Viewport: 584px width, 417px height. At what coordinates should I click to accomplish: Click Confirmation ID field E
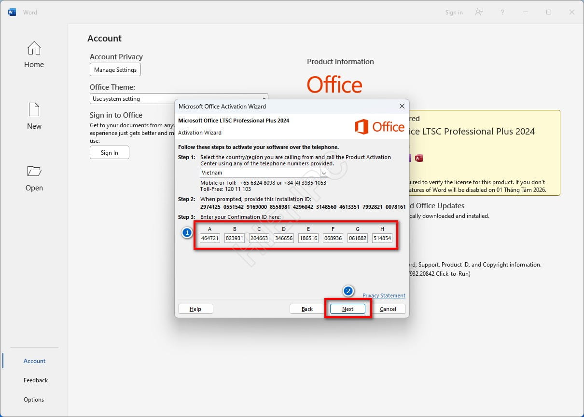(308, 238)
